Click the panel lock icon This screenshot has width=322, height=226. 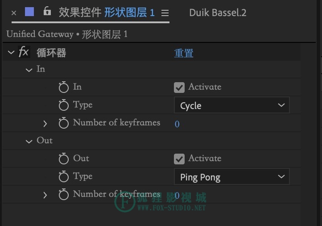(47, 11)
